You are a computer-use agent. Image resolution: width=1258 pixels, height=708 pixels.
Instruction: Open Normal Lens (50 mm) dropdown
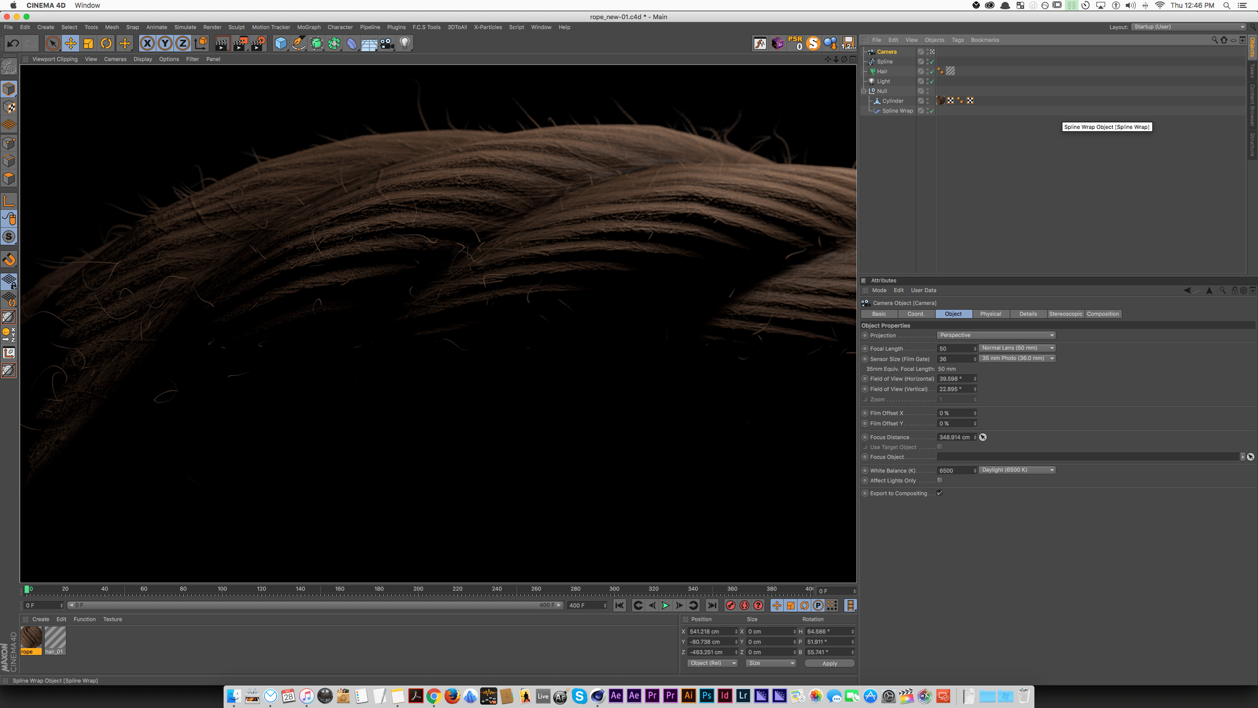click(x=1017, y=348)
